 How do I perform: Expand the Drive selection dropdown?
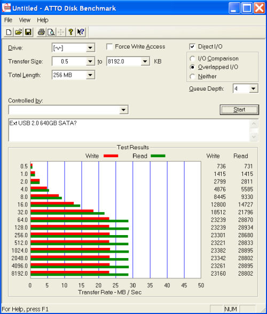(x=90, y=48)
